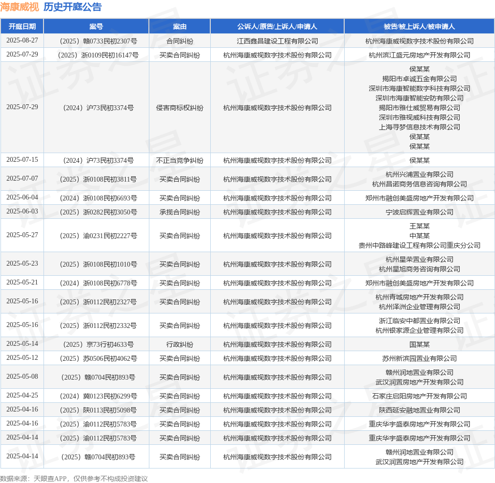Click date cell 2025-08-27
Screen dimensions: 495x483
tap(22, 41)
